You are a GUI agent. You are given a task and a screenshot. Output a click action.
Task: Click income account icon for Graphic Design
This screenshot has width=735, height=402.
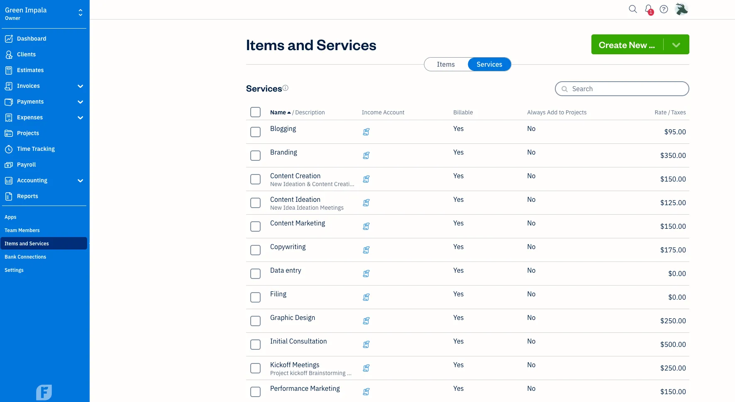pyautogui.click(x=366, y=321)
